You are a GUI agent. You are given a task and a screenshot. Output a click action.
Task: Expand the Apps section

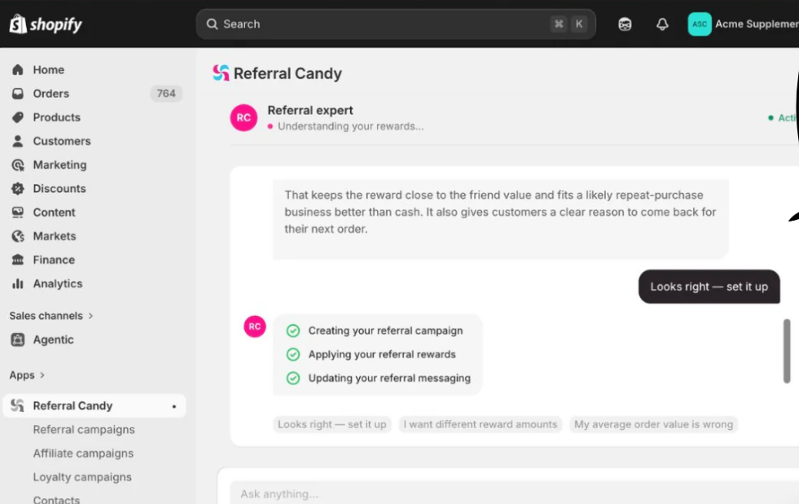point(27,375)
